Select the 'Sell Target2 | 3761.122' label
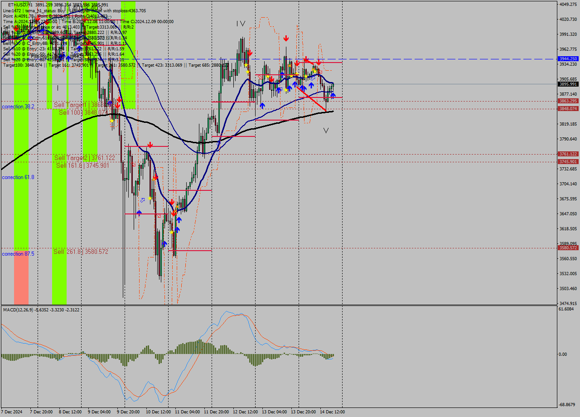The height and width of the screenshot is (417, 580). [x=85, y=158]
